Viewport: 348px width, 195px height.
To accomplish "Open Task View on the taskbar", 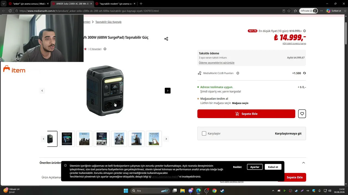I will pos(175,191).
